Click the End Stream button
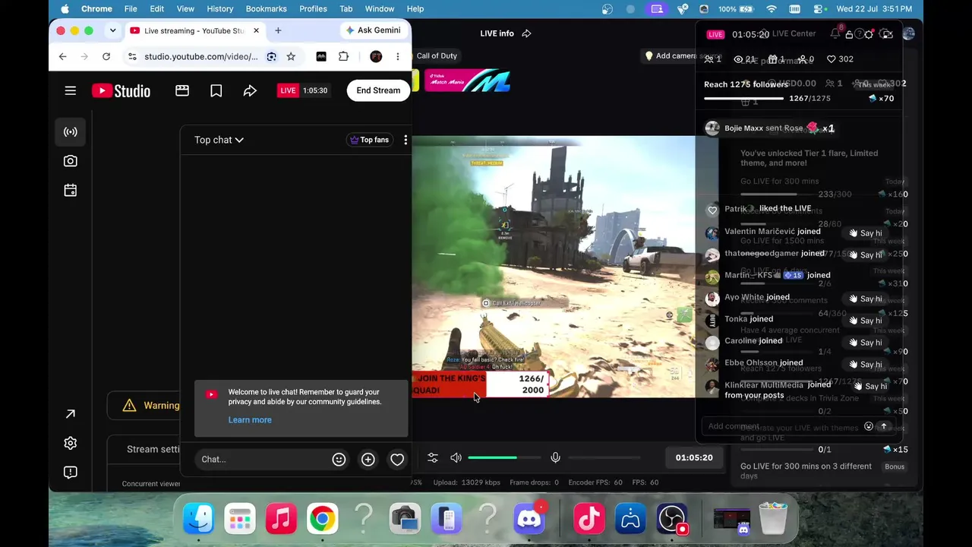The image size is (972, 547). point(378,90)
